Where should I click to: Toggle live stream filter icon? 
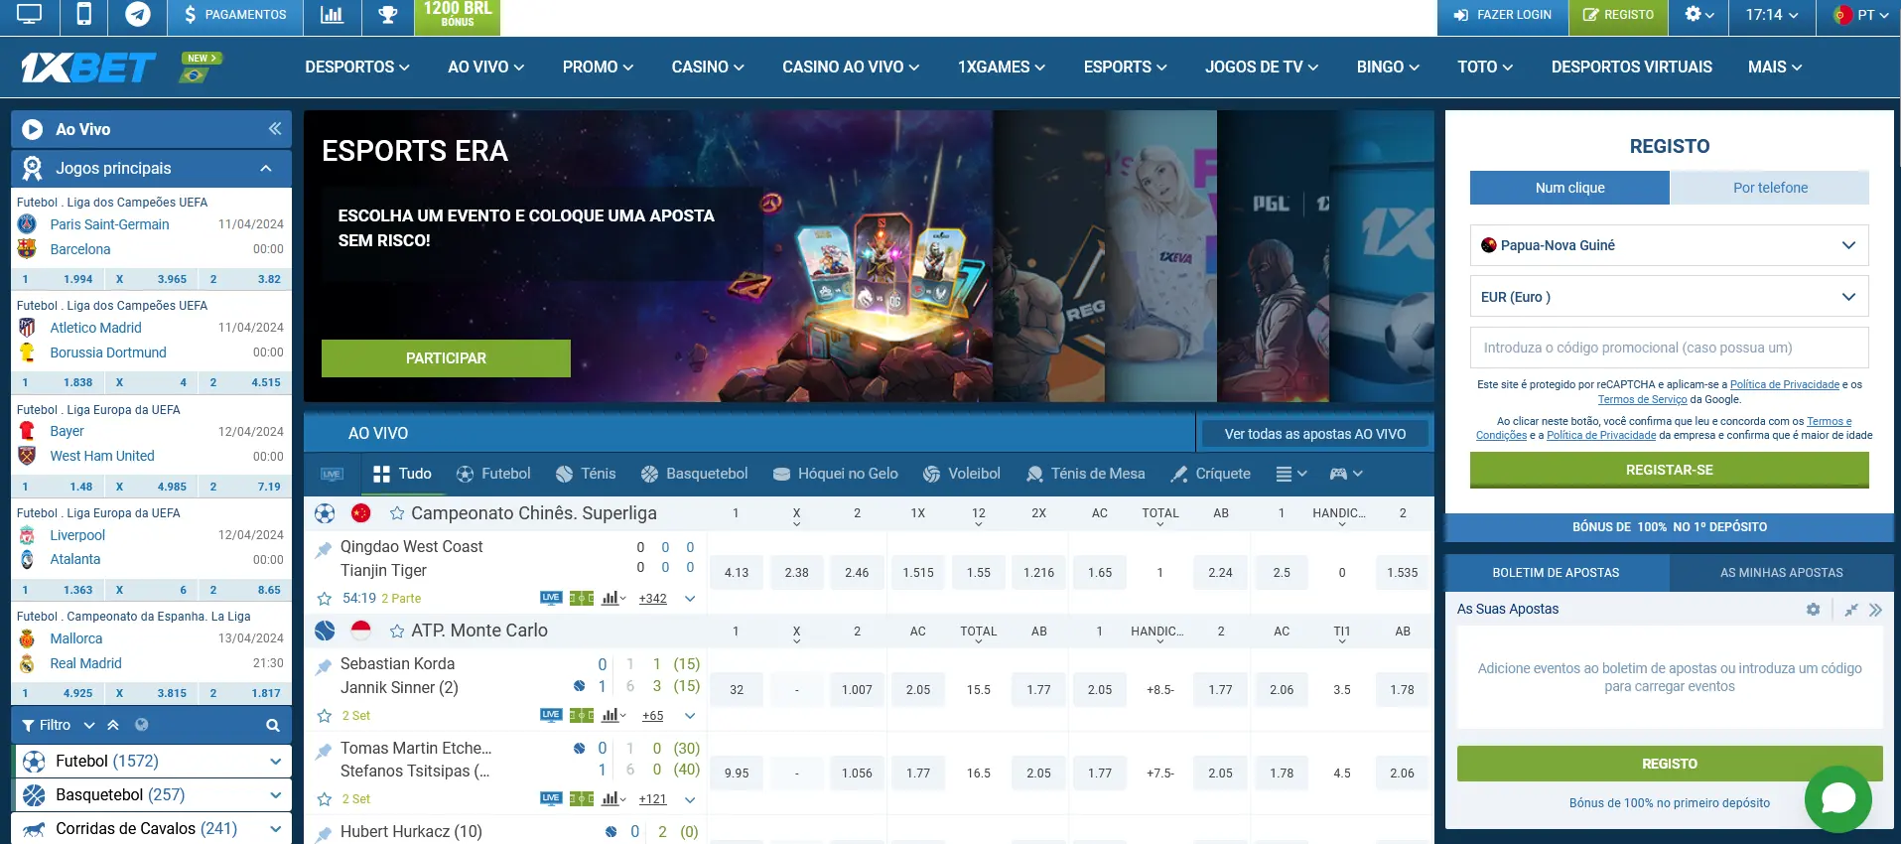(x=332, y=475)
